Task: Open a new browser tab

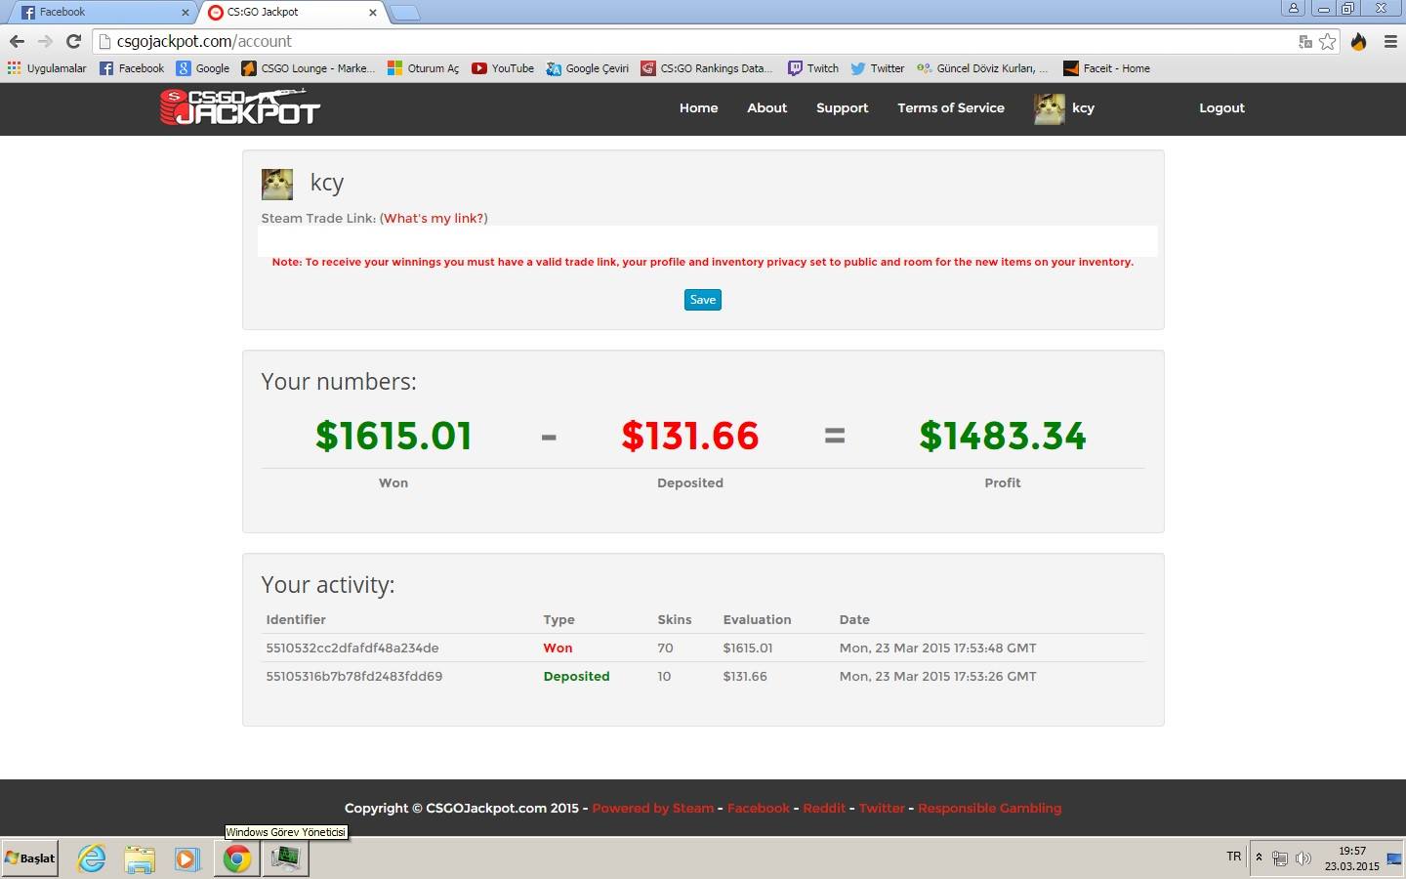Action: (x=404, y=13)
